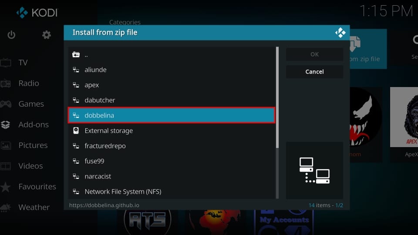Image resolution: width=418 pixels, height=235 pixels.
Task: Click the Venom add-on thumbnail behind dialog
Action: click(x=366, y=117)
